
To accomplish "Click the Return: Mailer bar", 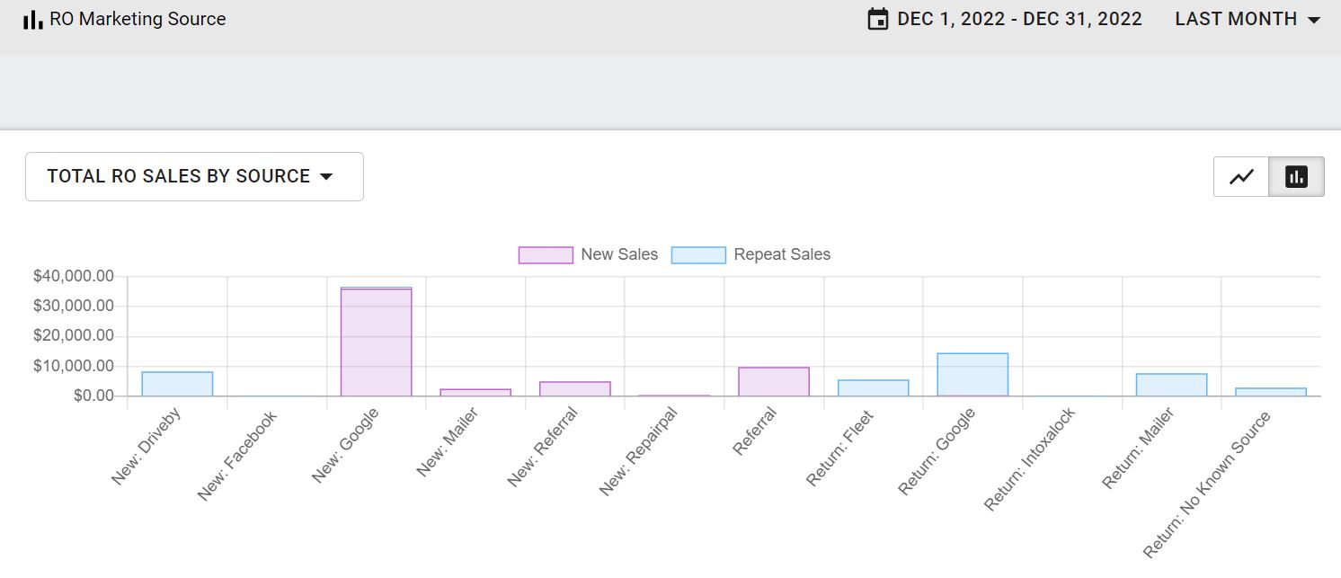I will (x=1171, y=385).
